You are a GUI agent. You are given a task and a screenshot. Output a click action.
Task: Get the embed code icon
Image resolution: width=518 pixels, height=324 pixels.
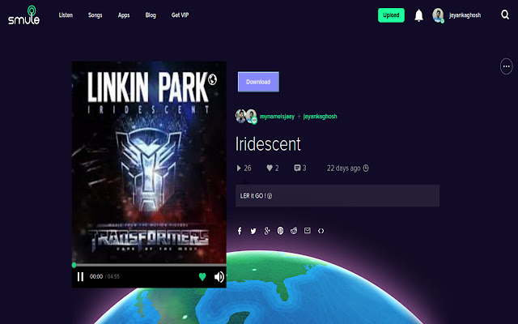pos(321,231)
